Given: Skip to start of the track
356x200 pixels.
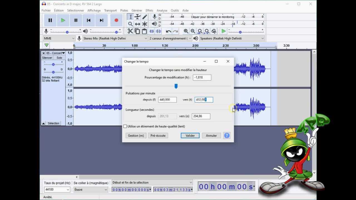Looking at the screenshot, I should pos(89,20).
